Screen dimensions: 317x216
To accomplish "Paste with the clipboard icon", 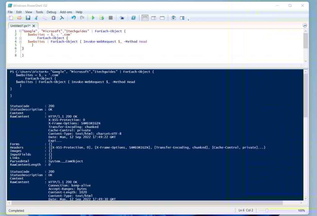I will [x=53, y=18].
